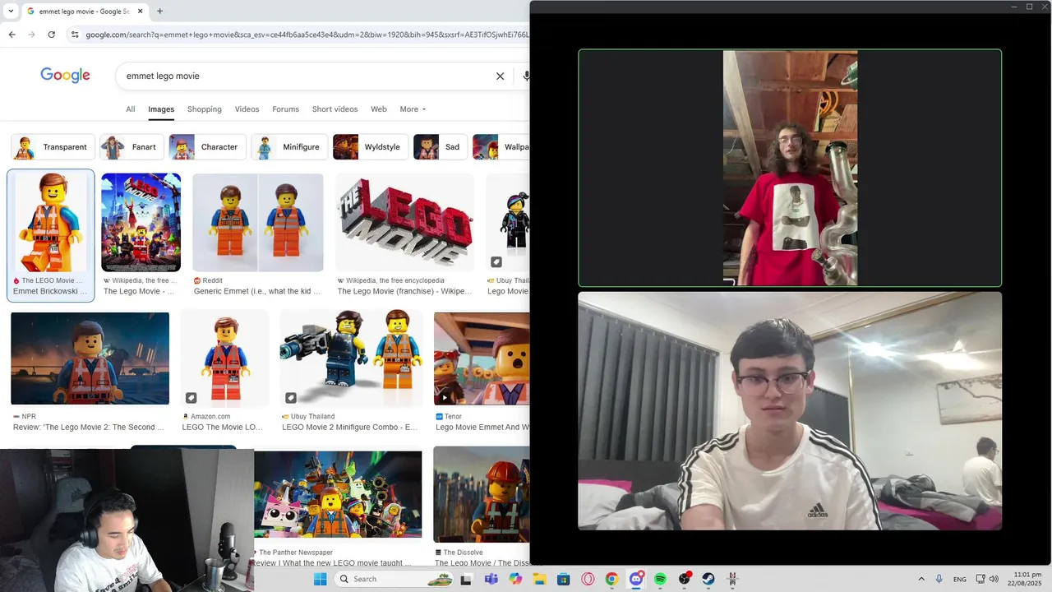The height and width of the screenshot is (592, 1052).
Task: Open Reddit Generic Emmet minifigure image
Action: tap(258, 222)
